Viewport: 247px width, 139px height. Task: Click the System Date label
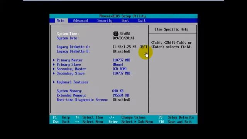[68, 38]
